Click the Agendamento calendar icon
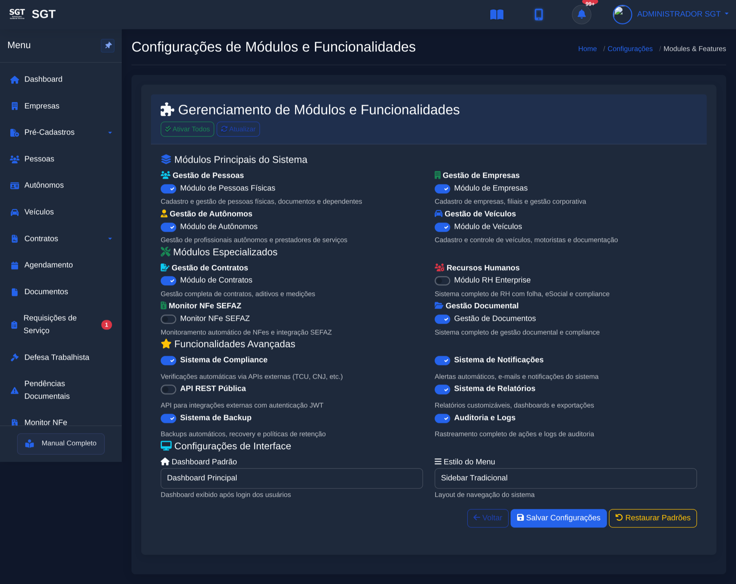 point(15,265)
